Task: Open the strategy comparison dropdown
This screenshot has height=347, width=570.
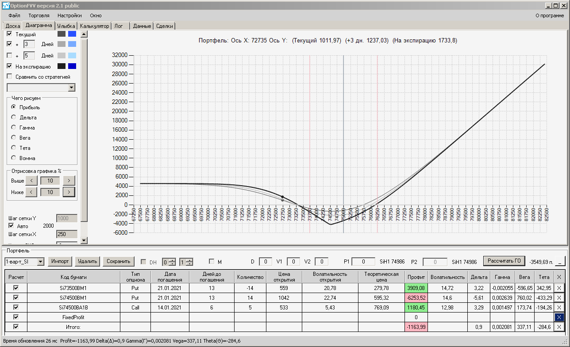Action: point(72,88)
